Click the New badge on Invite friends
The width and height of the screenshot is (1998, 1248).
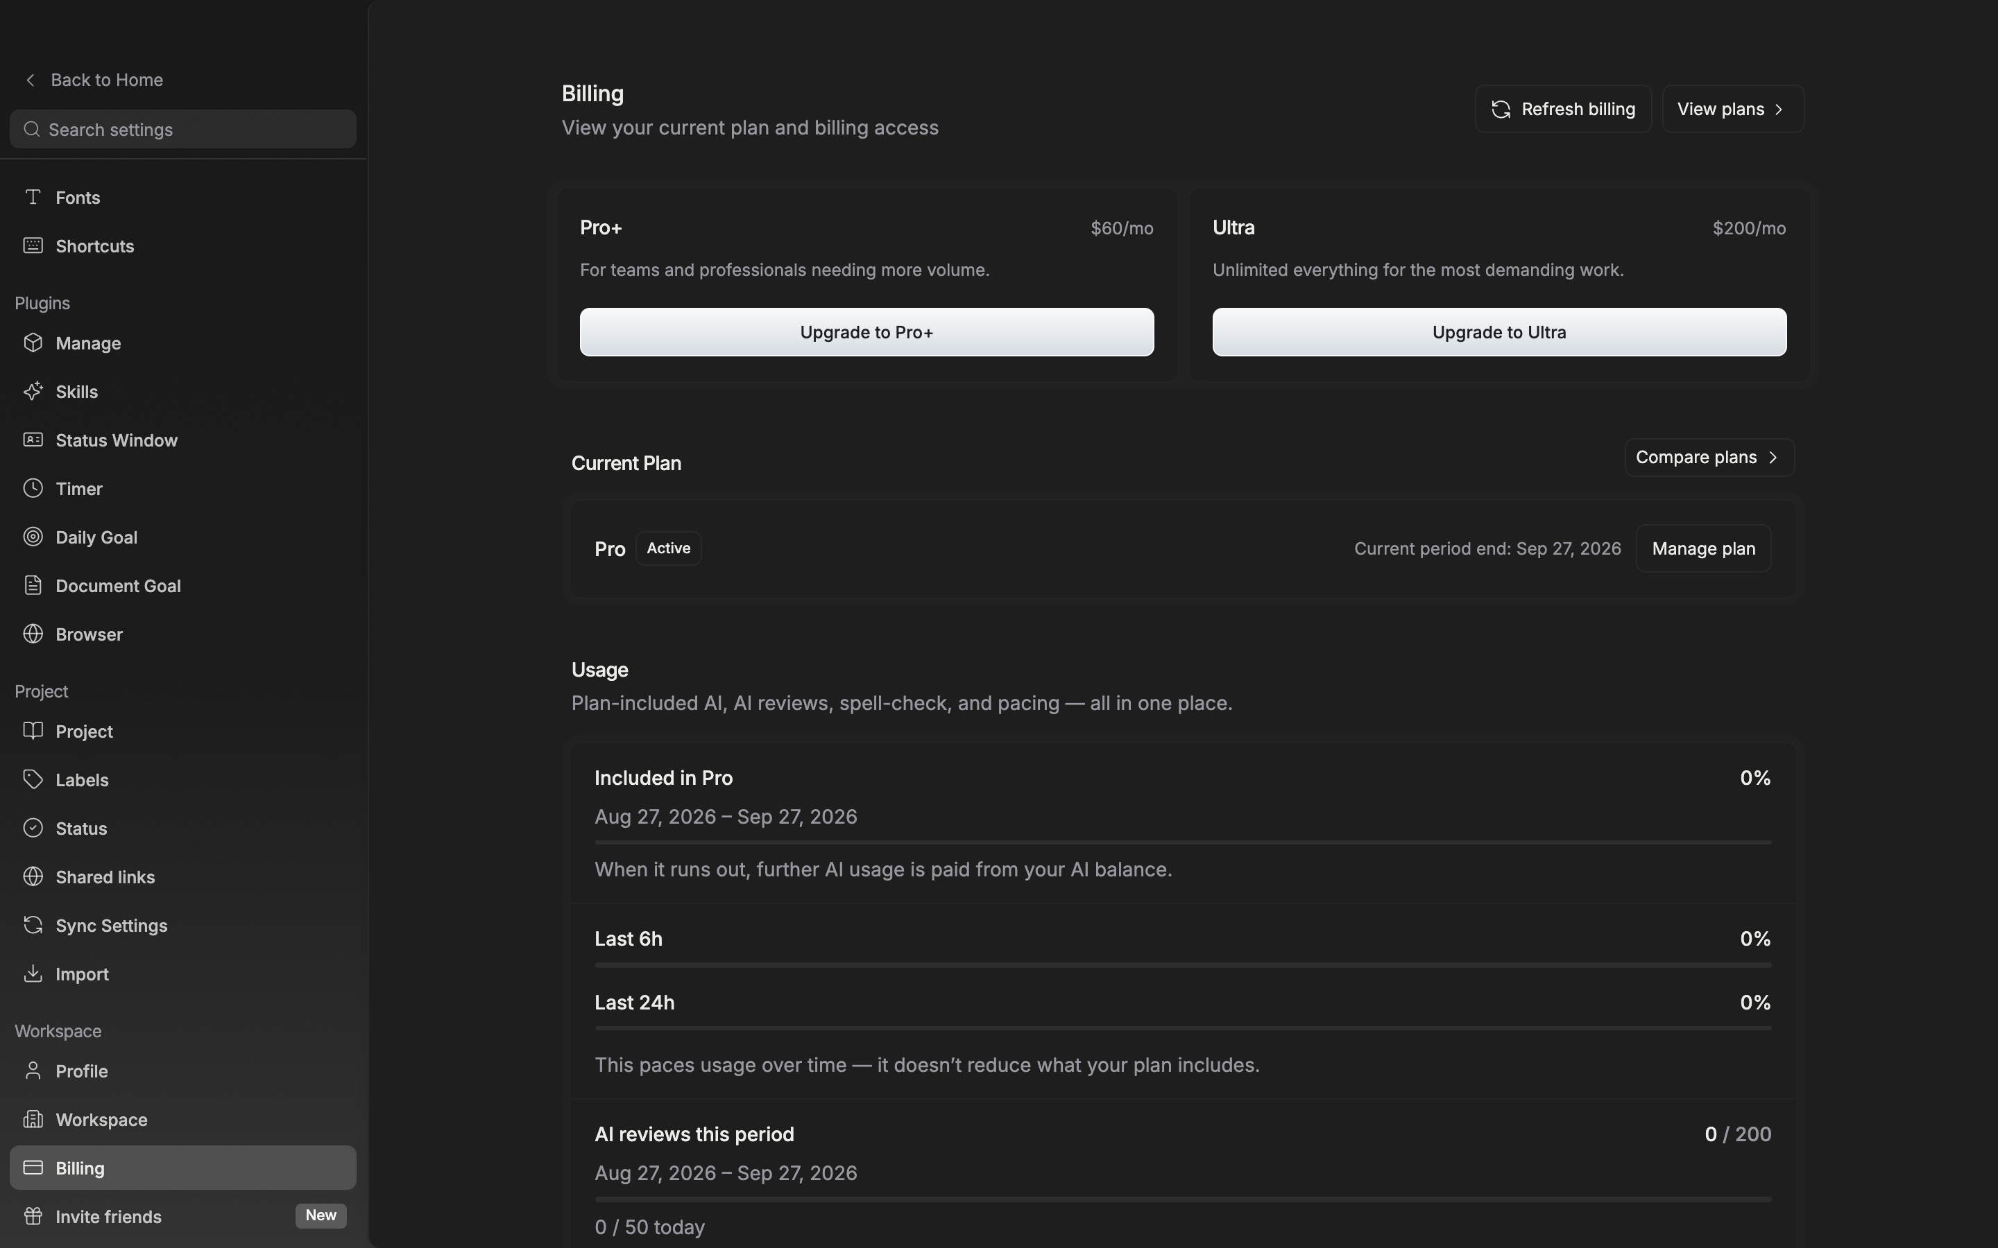coord(321,1215)
